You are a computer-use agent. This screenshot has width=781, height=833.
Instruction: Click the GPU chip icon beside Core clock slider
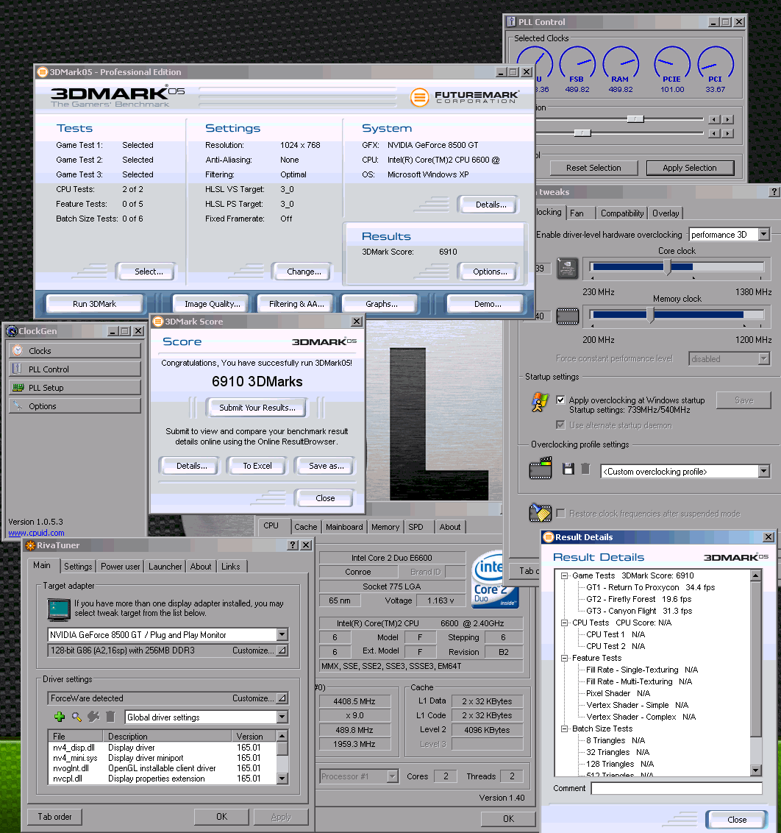567,269
